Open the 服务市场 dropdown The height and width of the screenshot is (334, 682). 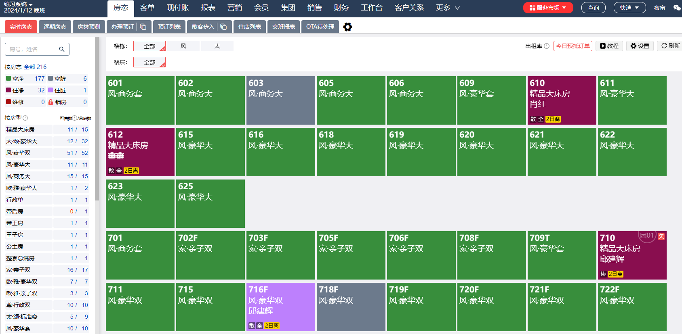pyautogui.click(x=548, y=8)
